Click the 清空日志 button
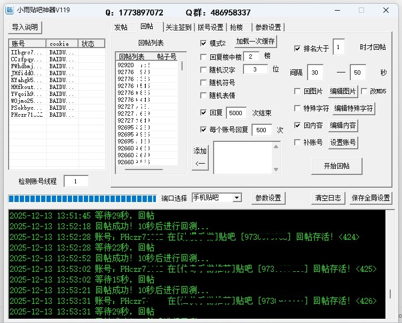The image size is (402, 323). tap(328, 198)
